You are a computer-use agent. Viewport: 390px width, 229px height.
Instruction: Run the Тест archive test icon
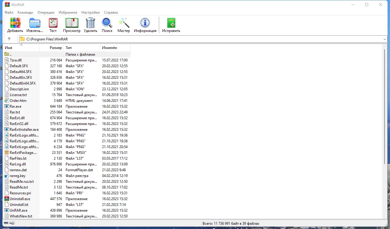[x=53, y=23]
